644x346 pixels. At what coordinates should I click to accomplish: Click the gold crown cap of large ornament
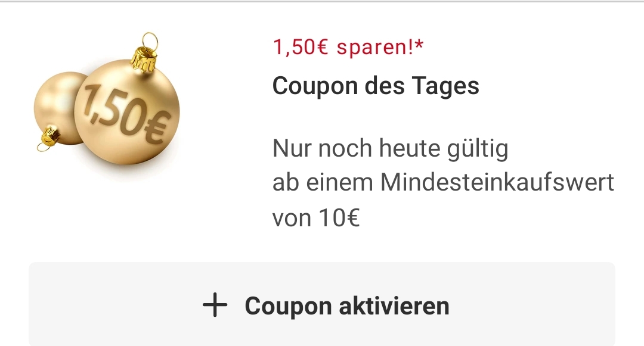pyautogui.click(x=143, y=60)
